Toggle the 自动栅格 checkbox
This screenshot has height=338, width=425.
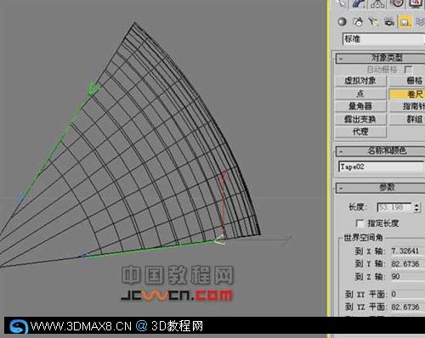tap(408, 70)
